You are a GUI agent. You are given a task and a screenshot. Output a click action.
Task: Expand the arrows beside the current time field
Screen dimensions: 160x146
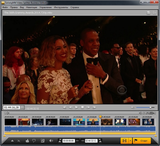click(22, 107)
